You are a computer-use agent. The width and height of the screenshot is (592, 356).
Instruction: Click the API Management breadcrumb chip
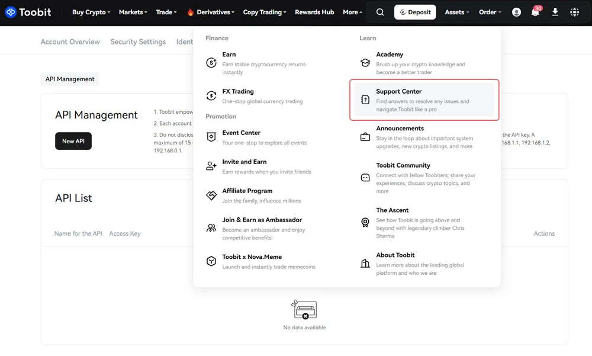[x=70, y=79]
